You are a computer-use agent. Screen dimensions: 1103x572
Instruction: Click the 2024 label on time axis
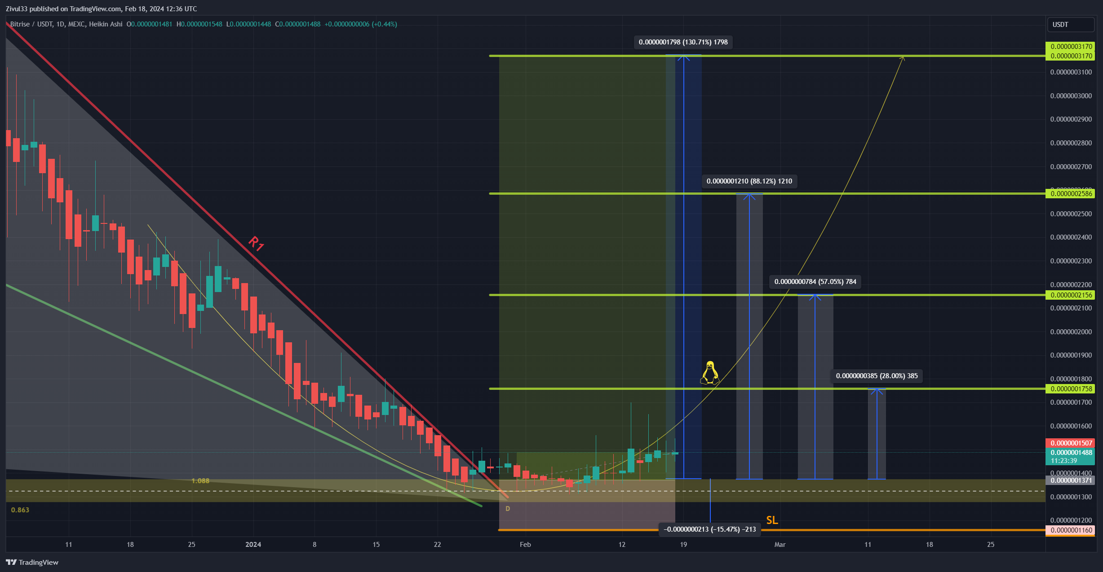point(253,545)
